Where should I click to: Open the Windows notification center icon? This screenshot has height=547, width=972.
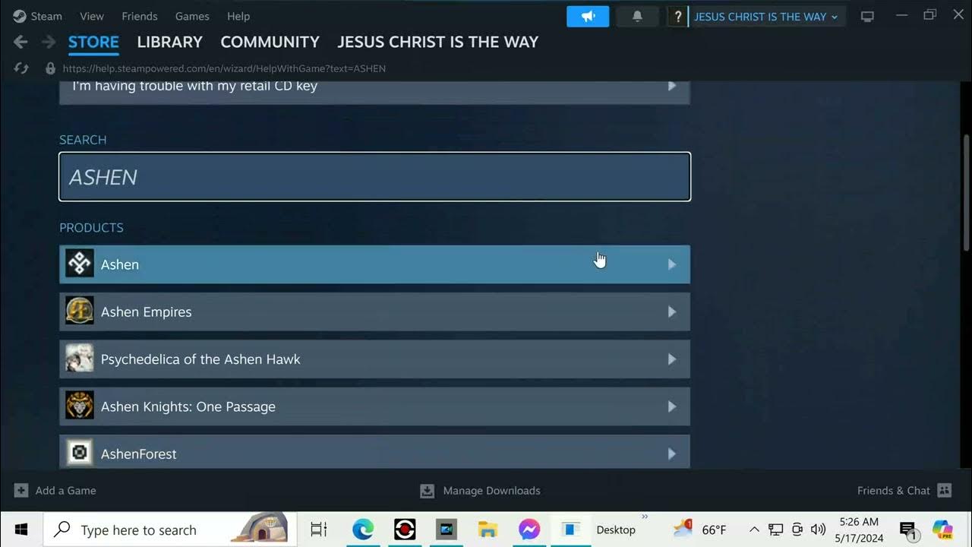(x=907, y=530)
